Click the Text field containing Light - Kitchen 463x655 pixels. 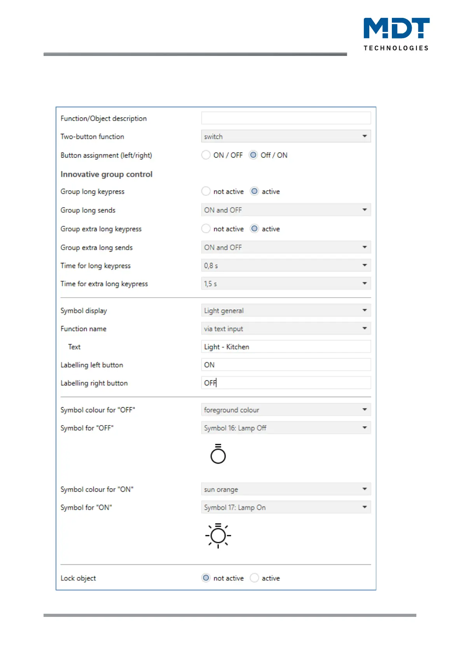[286, 347]
